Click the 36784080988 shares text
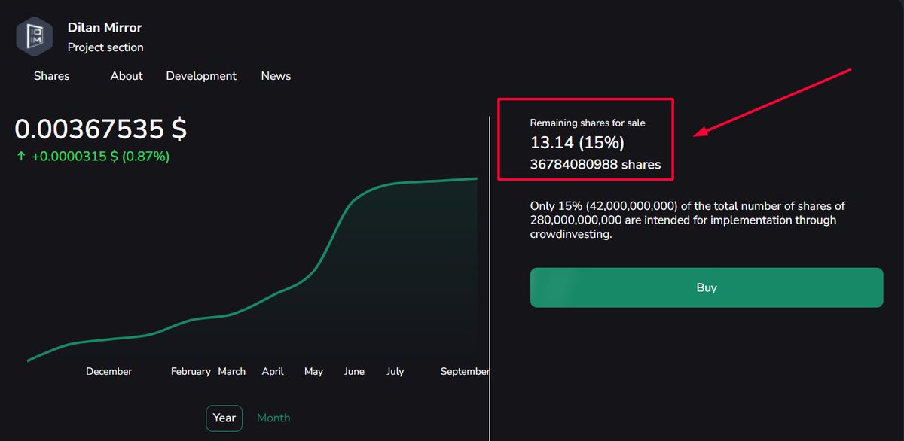904x441 pixels. pos(595,164)
